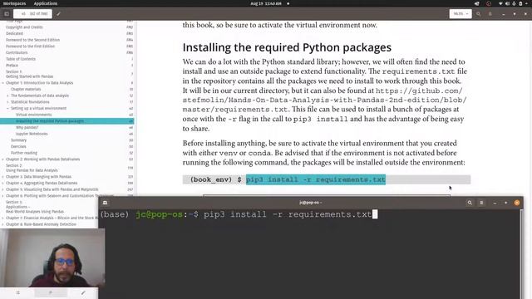Viewport: 532px width, 299px height.
Task: Click the date and time in the top bar
Action: [x=266, y=3]
